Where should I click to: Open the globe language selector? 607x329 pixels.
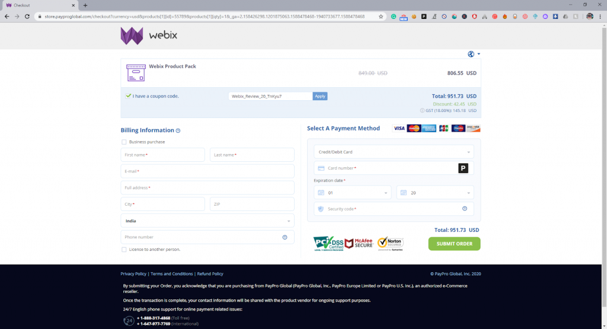coord(473,54)
